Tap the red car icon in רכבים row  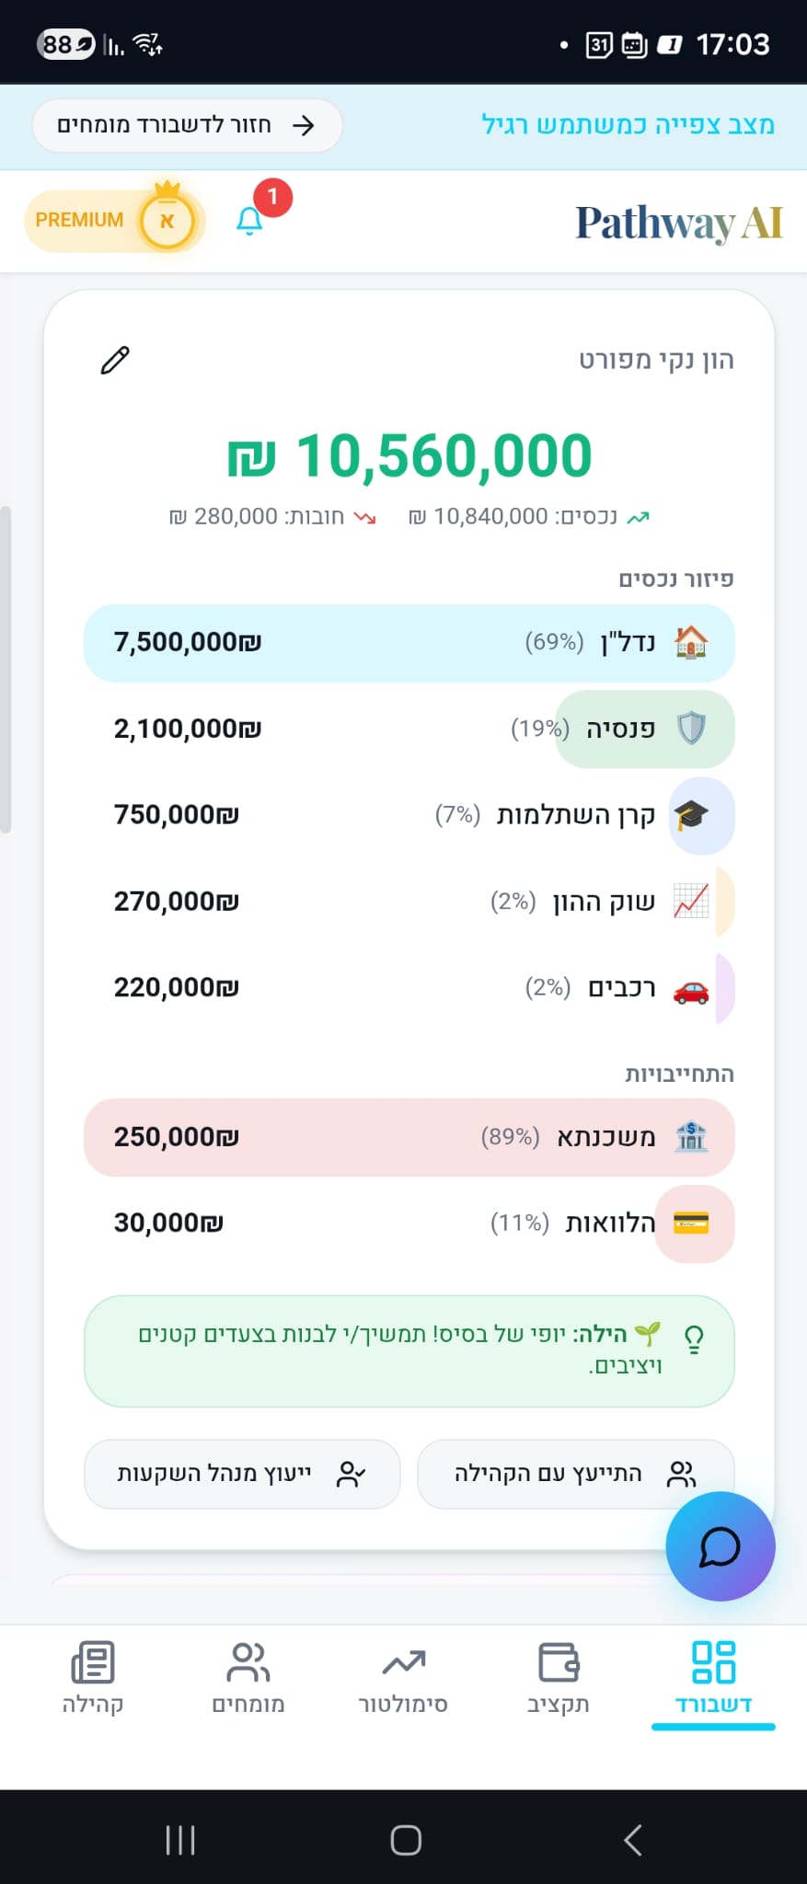coord(691,989)
